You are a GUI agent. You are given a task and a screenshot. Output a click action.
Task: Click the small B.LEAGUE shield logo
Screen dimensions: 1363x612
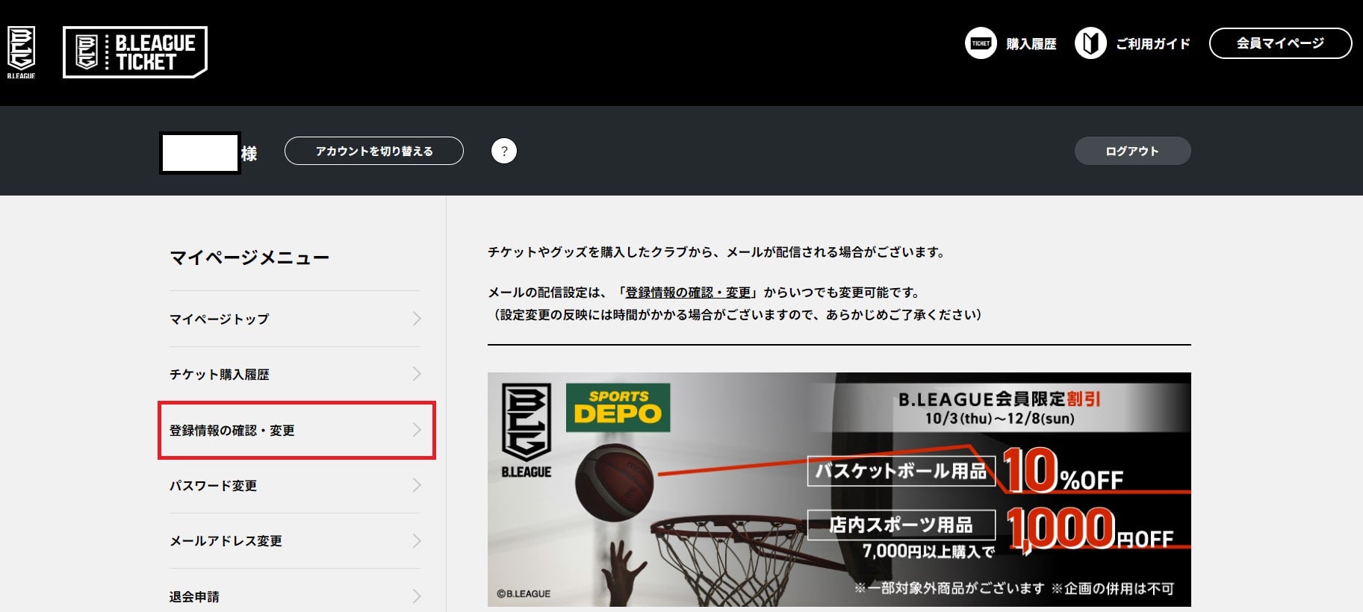[x=21, y=52]
